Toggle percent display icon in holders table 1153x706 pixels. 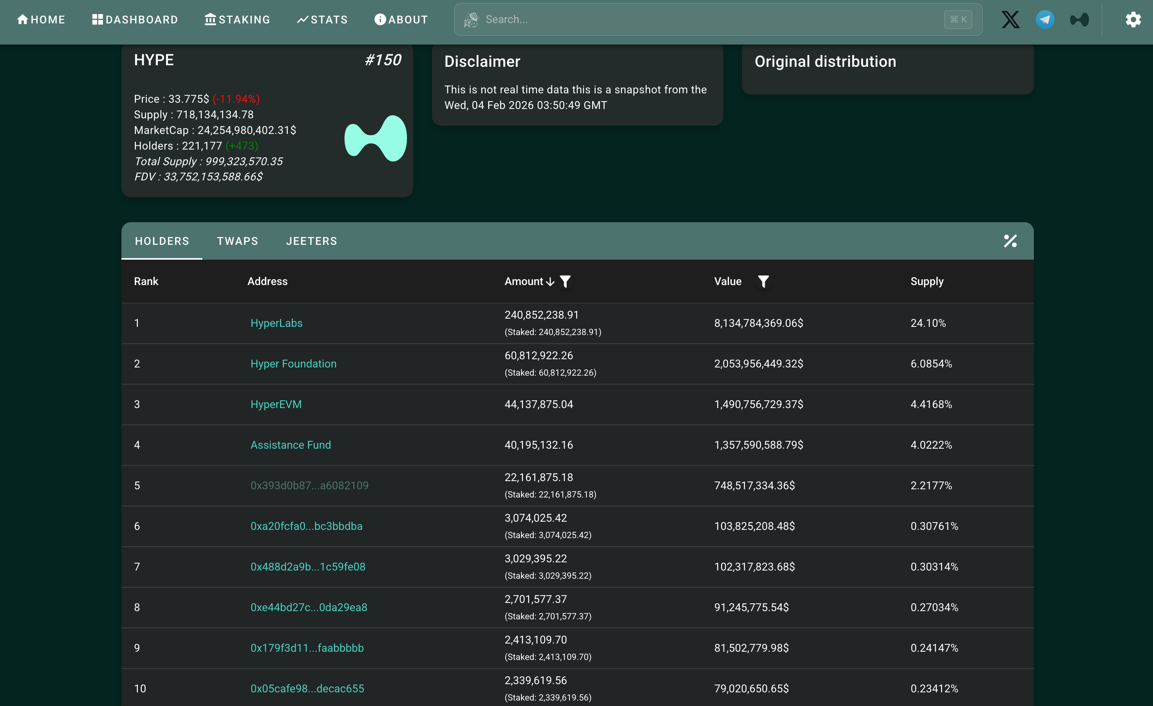pos(1010,241)
